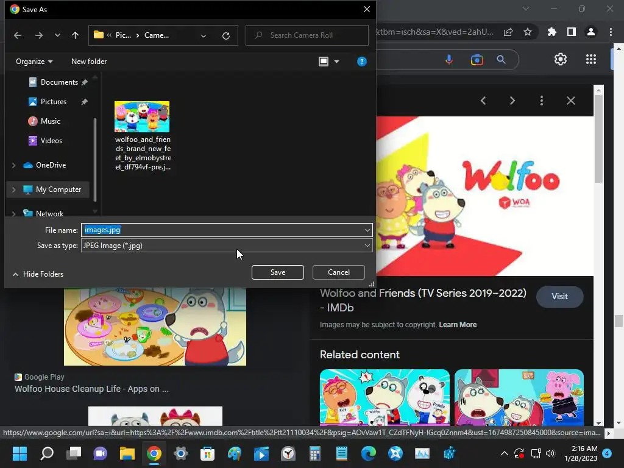Collapse folders with Hide Folders
624x468 pixels.
pos(38,274)
